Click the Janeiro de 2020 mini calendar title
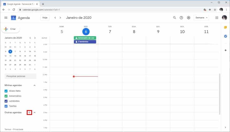The width and height of the screenshot is (230, 132). [13, 38]
